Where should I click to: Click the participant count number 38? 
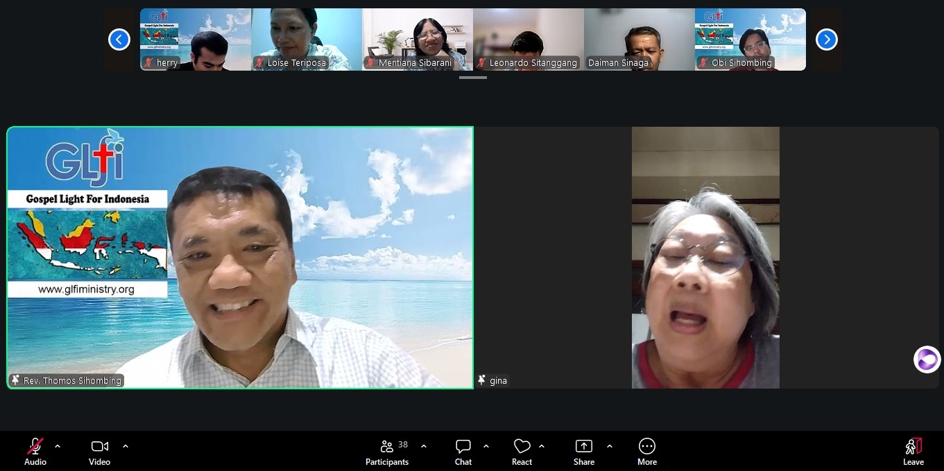pos(403,445)
